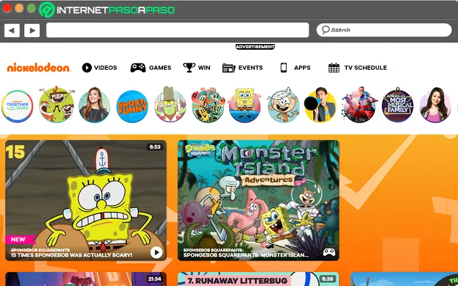This screenshot has height=286, width=458.
Task: Click '15 Times SpongeBob Was Actually Scary!' title
Action: [72, 255]
